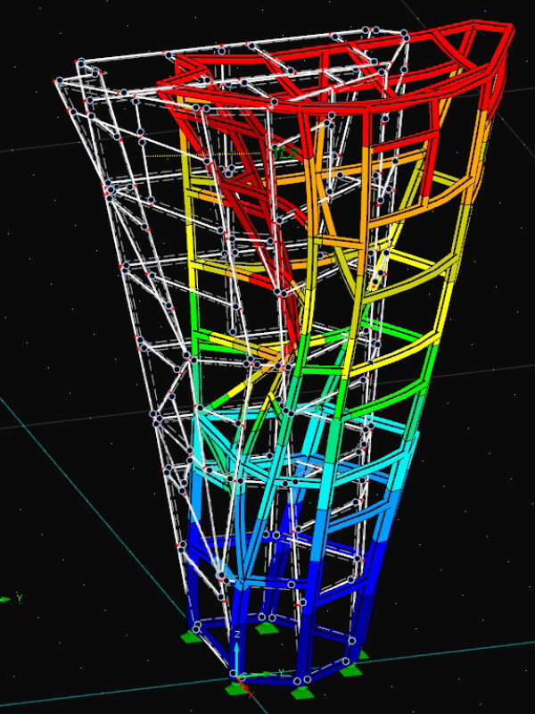
Task: Click the small green text label near tower top
Action: click(x=287, y=154)
